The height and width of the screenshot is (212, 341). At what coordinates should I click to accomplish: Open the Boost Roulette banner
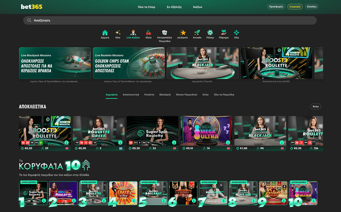pos(276,63)
